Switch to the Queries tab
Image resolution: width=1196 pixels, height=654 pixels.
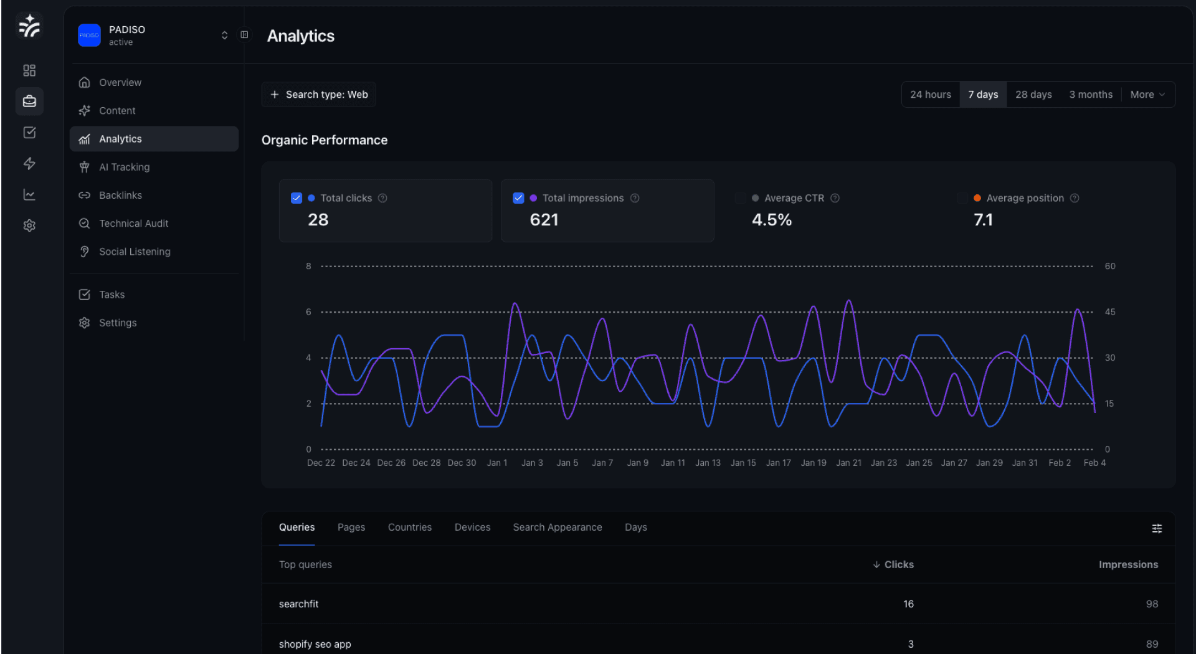click(x=297, y=528)
